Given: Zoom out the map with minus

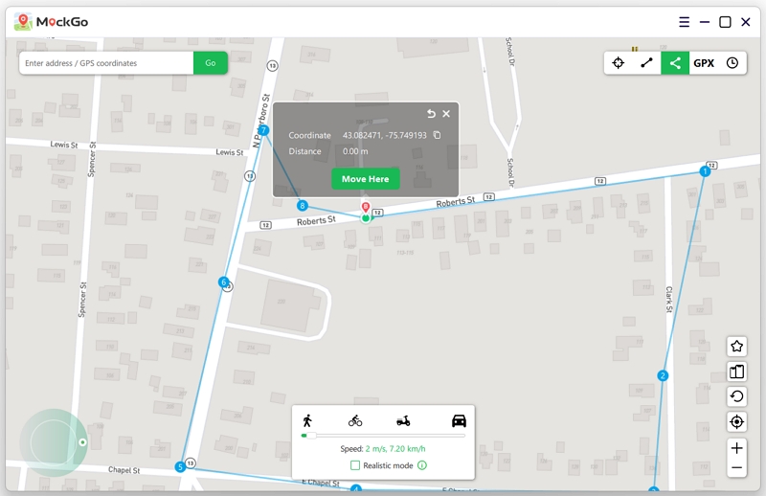Looking at the screenshot, I should (x=736, y=467).
